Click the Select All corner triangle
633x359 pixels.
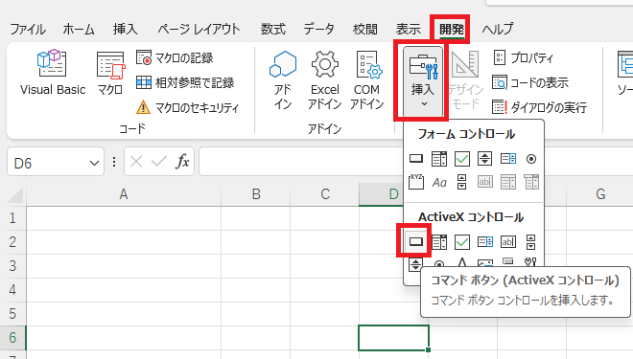[15, 196]
